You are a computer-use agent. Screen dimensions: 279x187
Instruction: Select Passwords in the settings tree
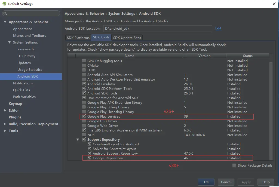(x=26, y=49)
